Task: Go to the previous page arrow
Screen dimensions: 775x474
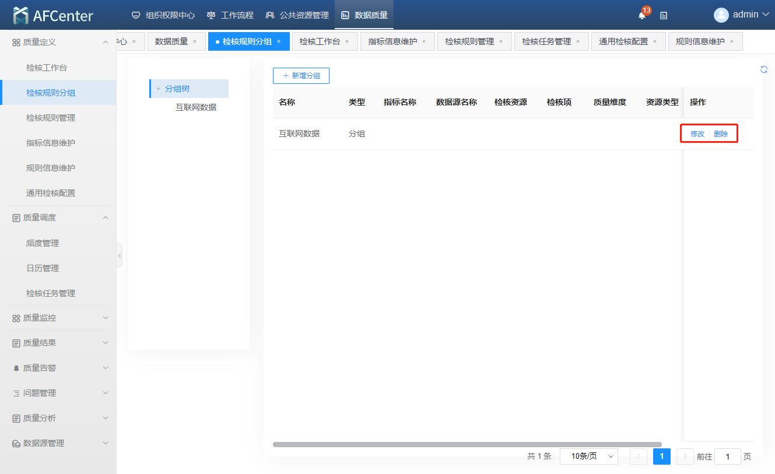Action: point(639,457)
